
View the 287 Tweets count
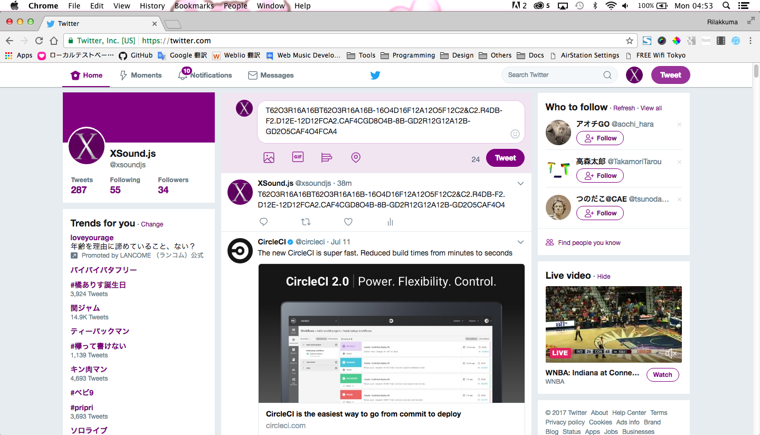[82, 185]
